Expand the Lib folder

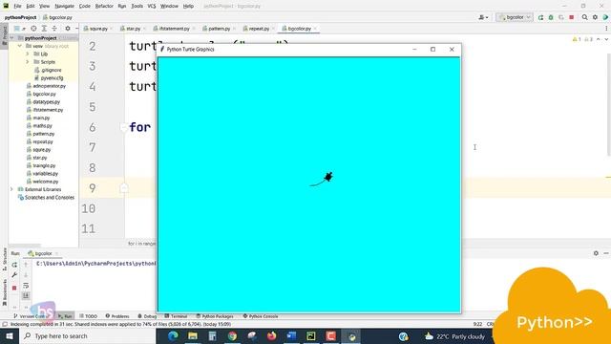coord(28,54)
